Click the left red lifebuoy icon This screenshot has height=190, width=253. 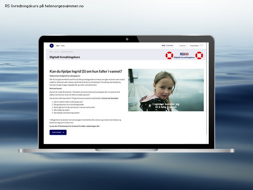pyautogui.click(x=169, y=55)
